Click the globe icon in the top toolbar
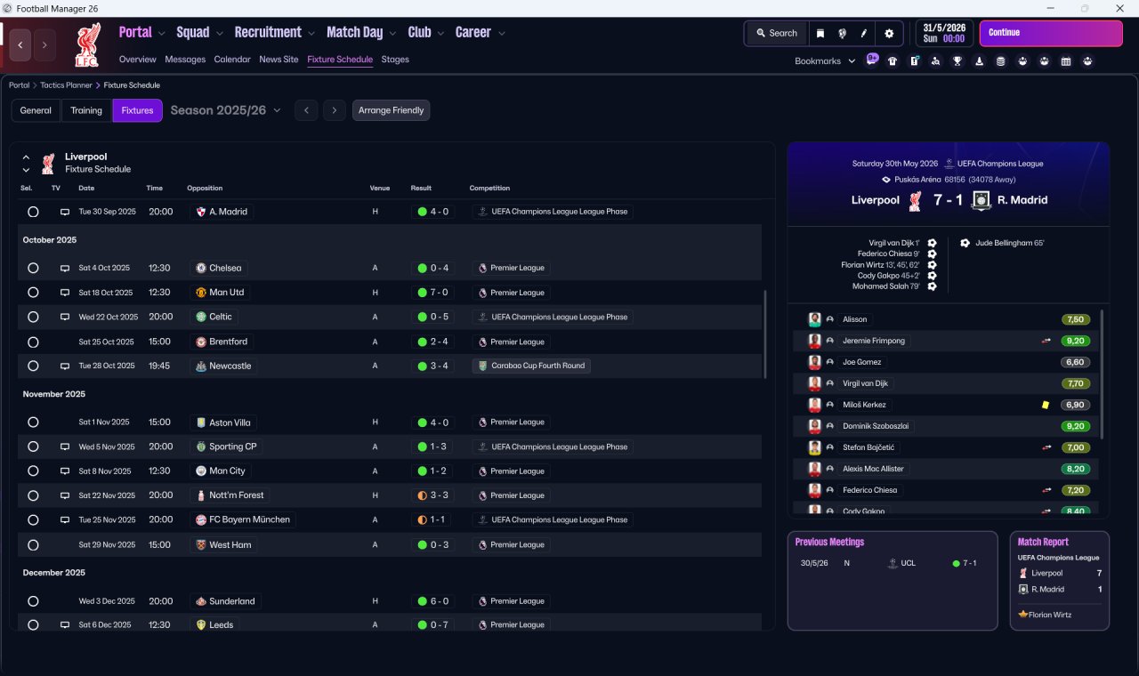This screenshot has width=1139, height=676. 842,33
